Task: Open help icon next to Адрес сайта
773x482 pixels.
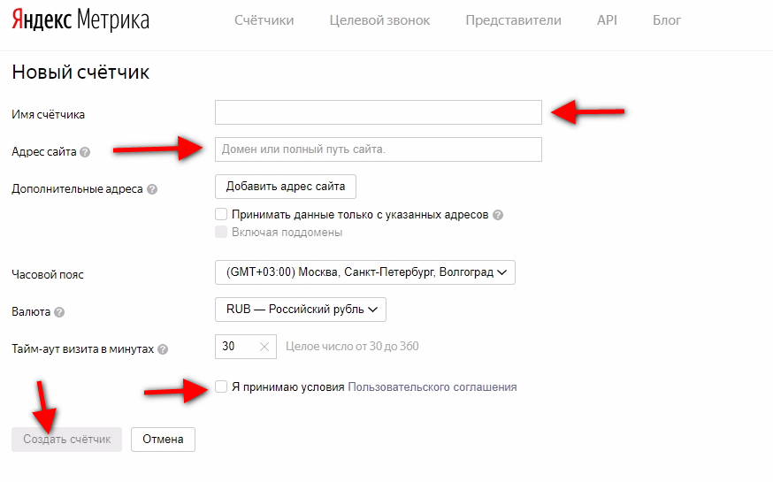Action: point(85,152)
